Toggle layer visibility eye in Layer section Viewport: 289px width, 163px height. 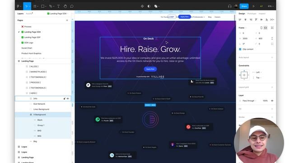click(272, 101)
